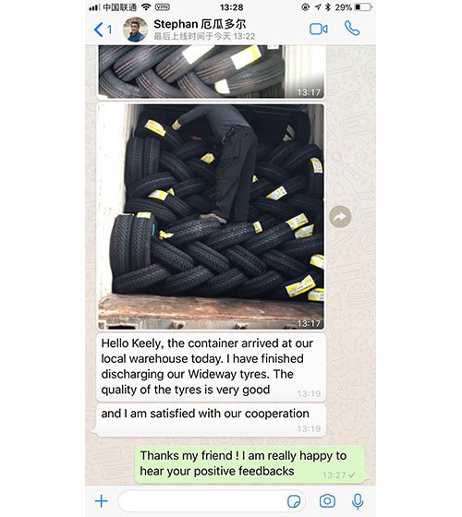This screenshot has height=517, width=462.
Task: Tap the back arrow to chats list
Action: [103, 30]
